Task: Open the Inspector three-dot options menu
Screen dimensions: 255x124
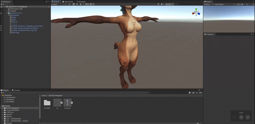Action: (254, 34)
